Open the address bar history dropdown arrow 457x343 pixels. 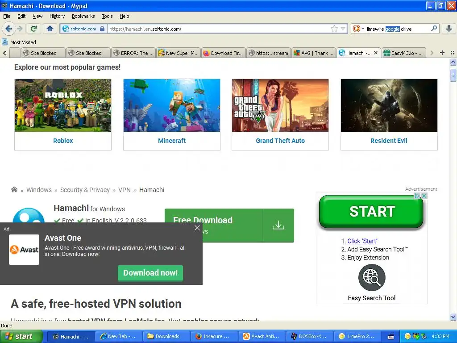point(343,29)
